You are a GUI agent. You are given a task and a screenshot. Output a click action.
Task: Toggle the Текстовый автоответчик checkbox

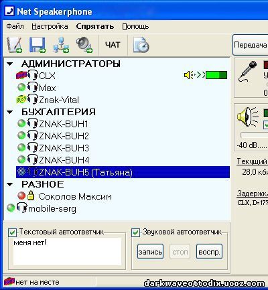12,233
